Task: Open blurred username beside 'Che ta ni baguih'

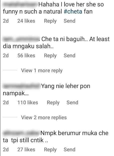Action: [x=21, y=39]
